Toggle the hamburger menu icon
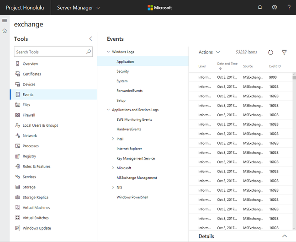This screenshot has width=296, height=242. pyautogui.click(x=5, y=20)
